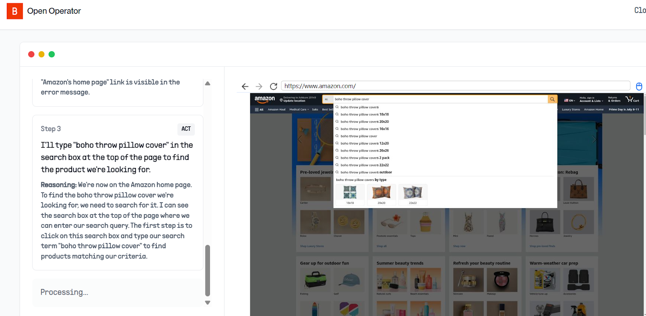Select suggestion "boho throw pillow covers 12x20"
The width and height of the screenshot is (646, 316).
445,144
